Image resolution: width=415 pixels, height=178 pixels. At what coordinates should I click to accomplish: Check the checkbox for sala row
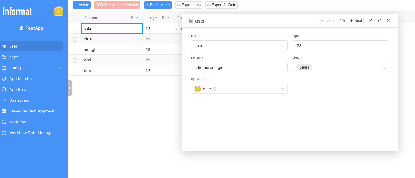pos(75,29)
